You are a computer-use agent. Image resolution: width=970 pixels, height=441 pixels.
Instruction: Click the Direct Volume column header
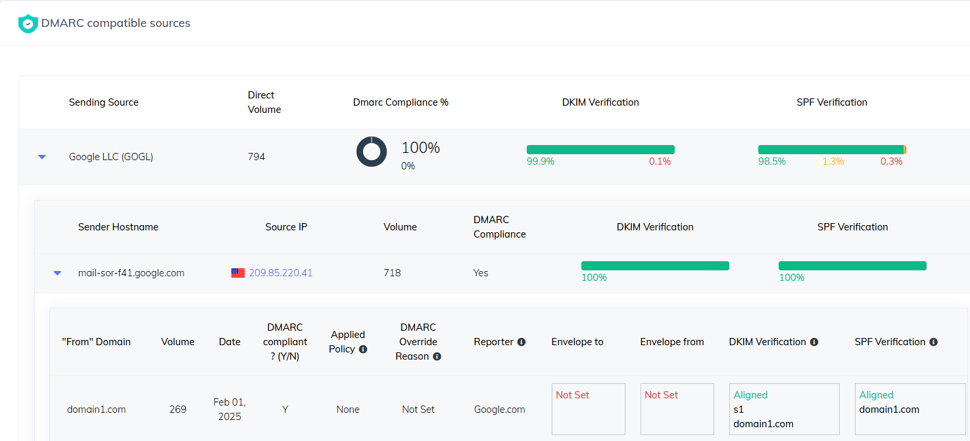click(x=264, y=102)
